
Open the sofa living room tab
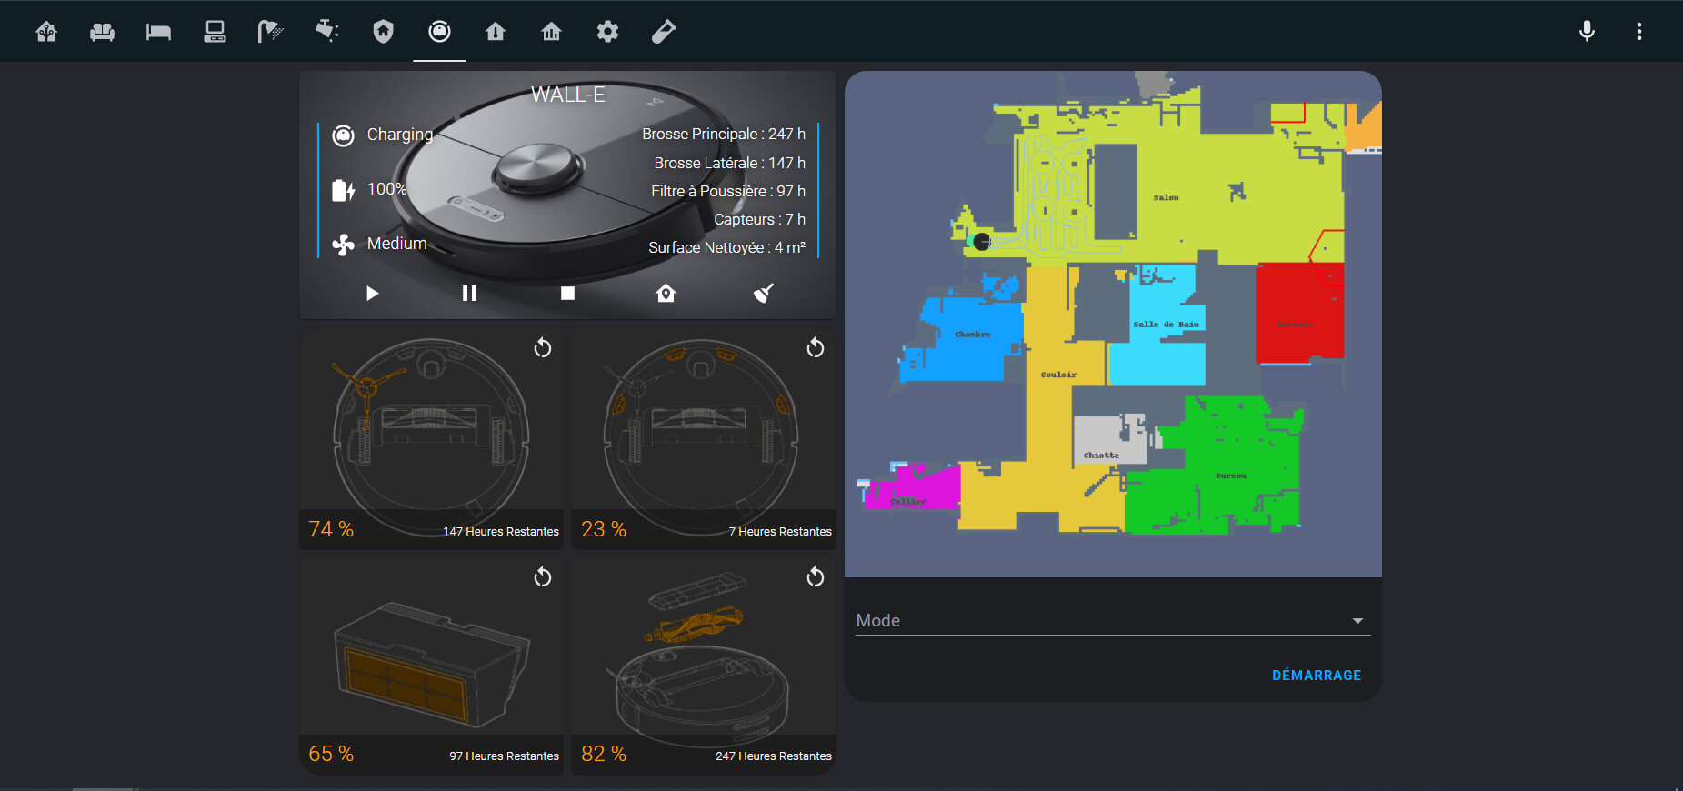pyautogui.click(x=103, y=32)
